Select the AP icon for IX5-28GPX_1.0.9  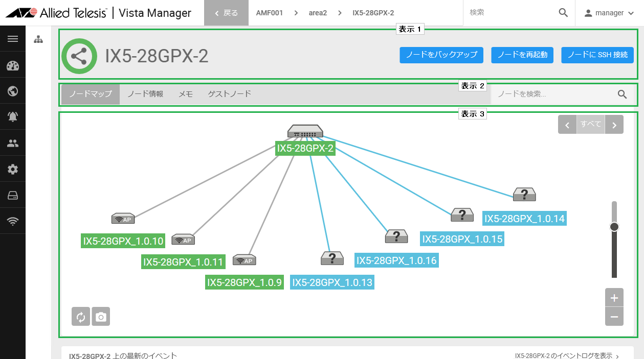[245, 260]
